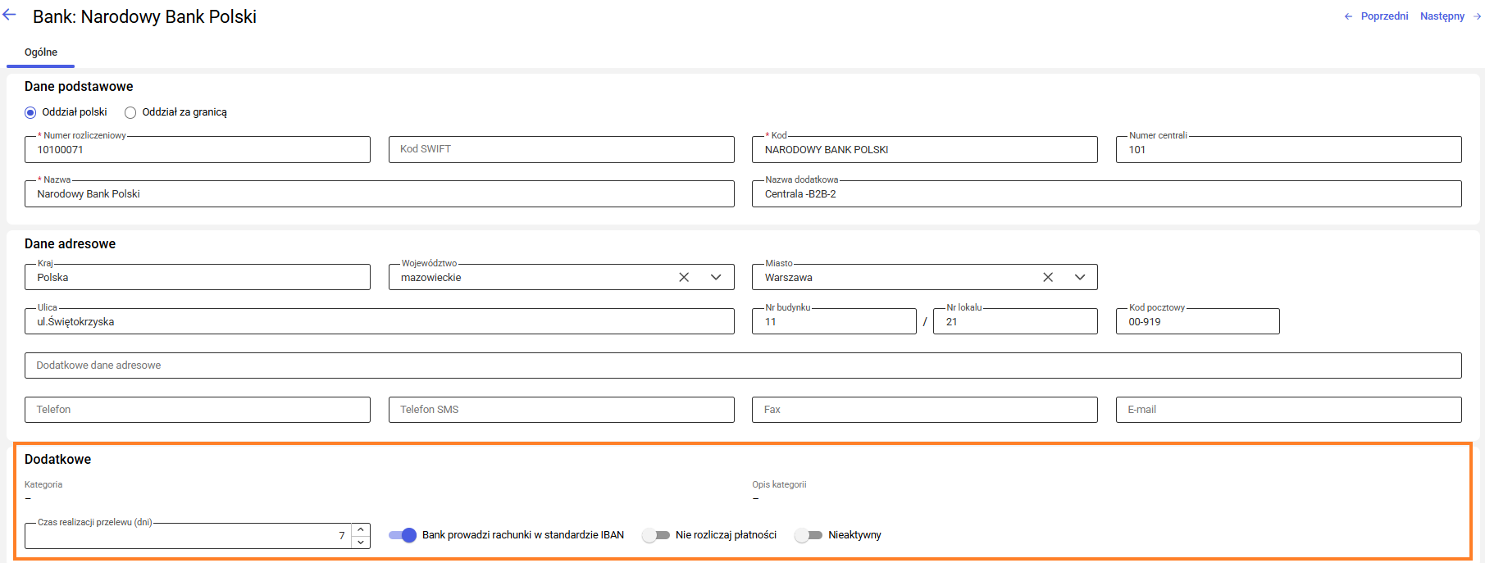Viewport: 1485px width, 563px height.
Task: Click the E-mail field
Action: click(x=1289, y=410)
